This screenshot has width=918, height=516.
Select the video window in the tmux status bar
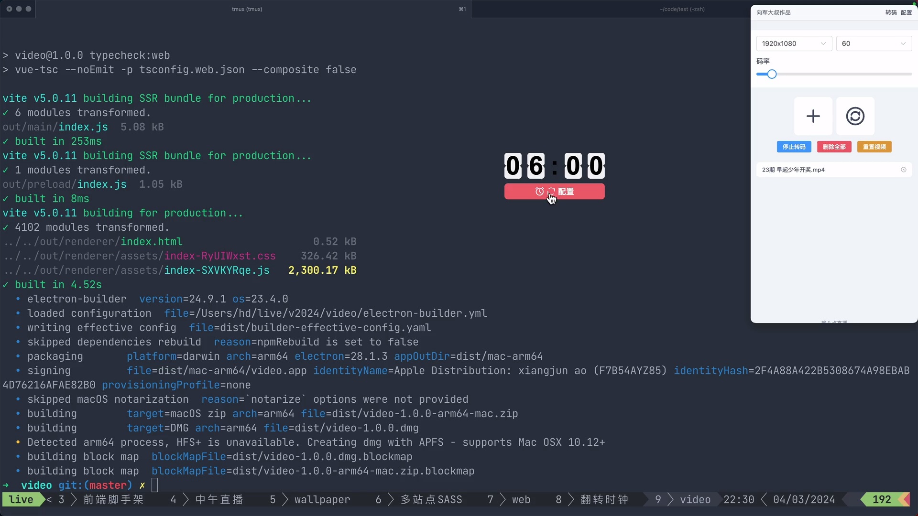[x=696, y=499]
